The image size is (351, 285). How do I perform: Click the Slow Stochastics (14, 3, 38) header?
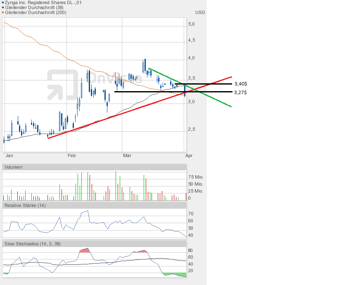pos(32,244)
